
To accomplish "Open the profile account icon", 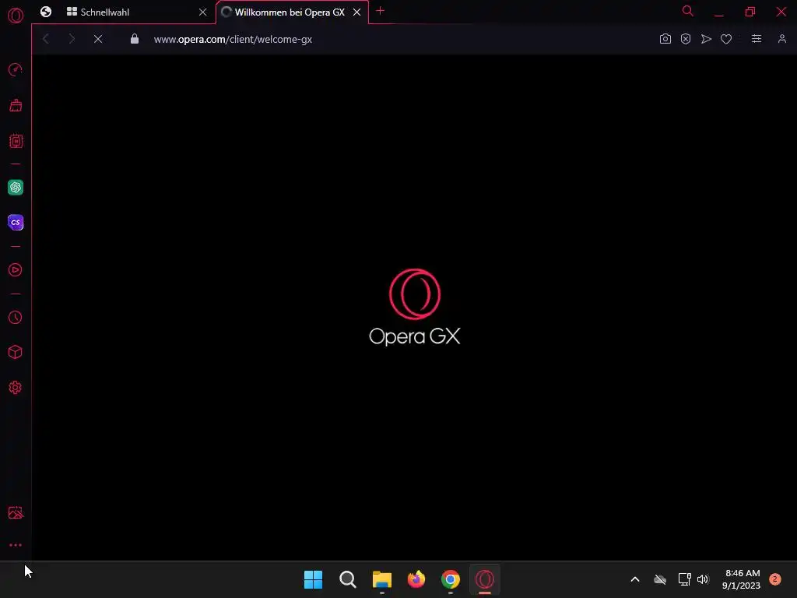I will click(782, 39).
